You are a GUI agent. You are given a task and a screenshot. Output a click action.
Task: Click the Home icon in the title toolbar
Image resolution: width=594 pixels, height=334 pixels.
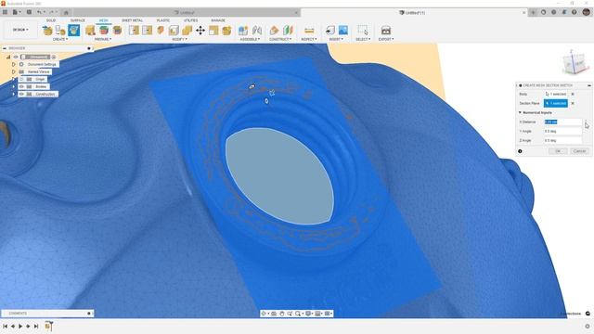[66, 12]
